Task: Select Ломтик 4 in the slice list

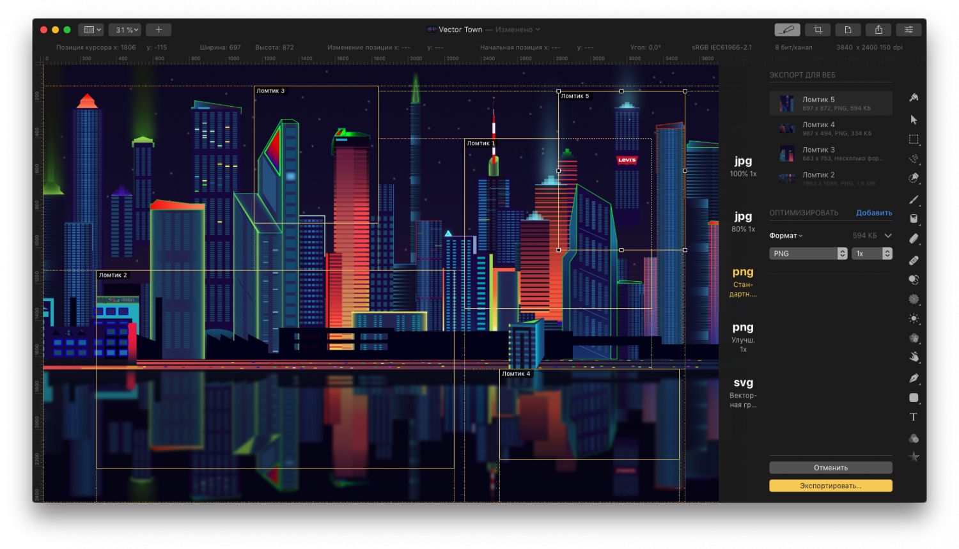Action: tap(830, 128)
